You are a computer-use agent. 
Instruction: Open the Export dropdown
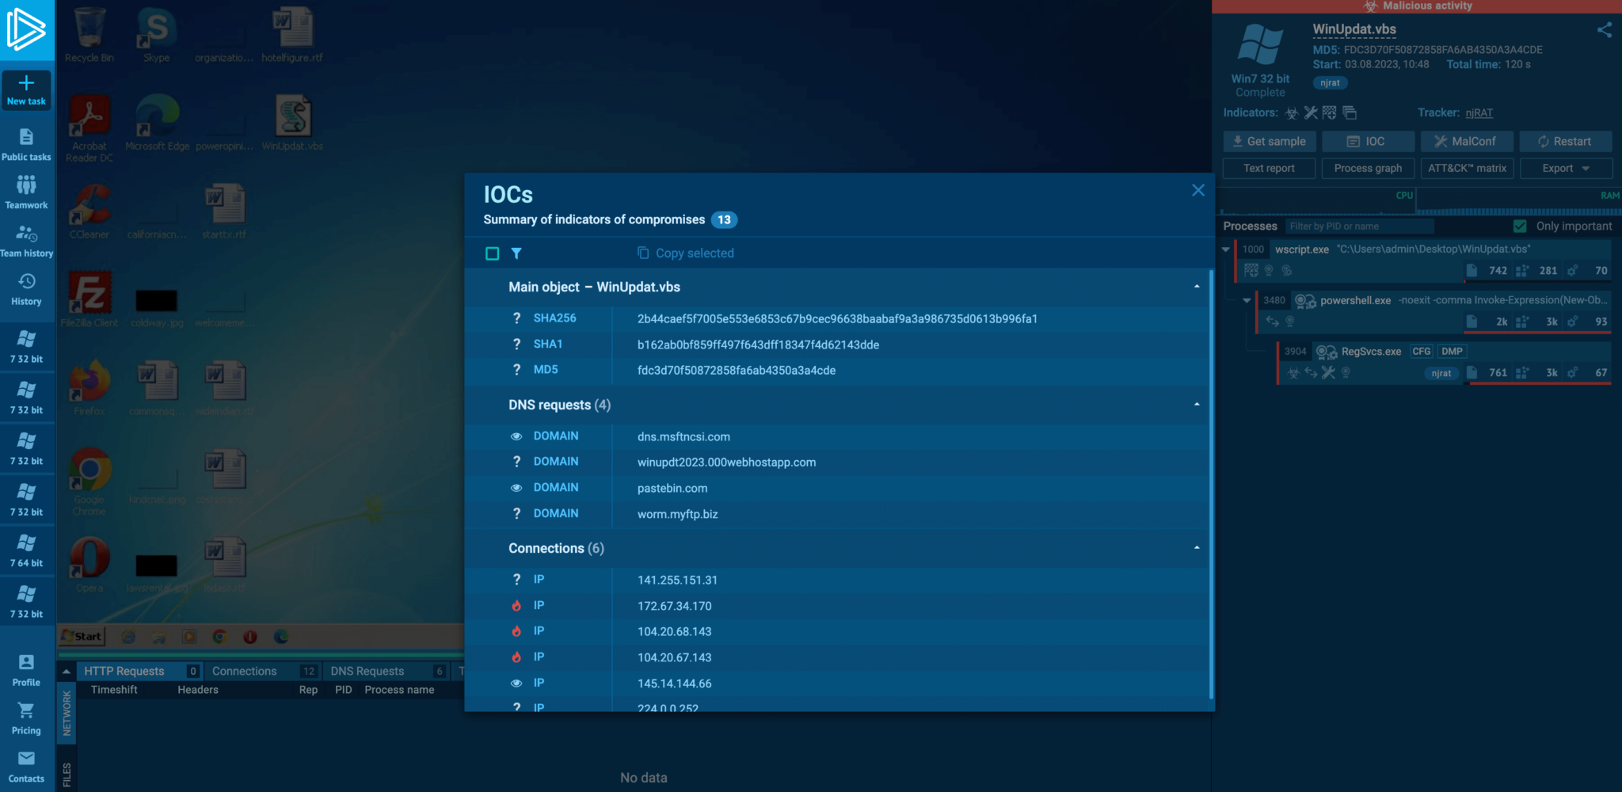pos(1565,168)
